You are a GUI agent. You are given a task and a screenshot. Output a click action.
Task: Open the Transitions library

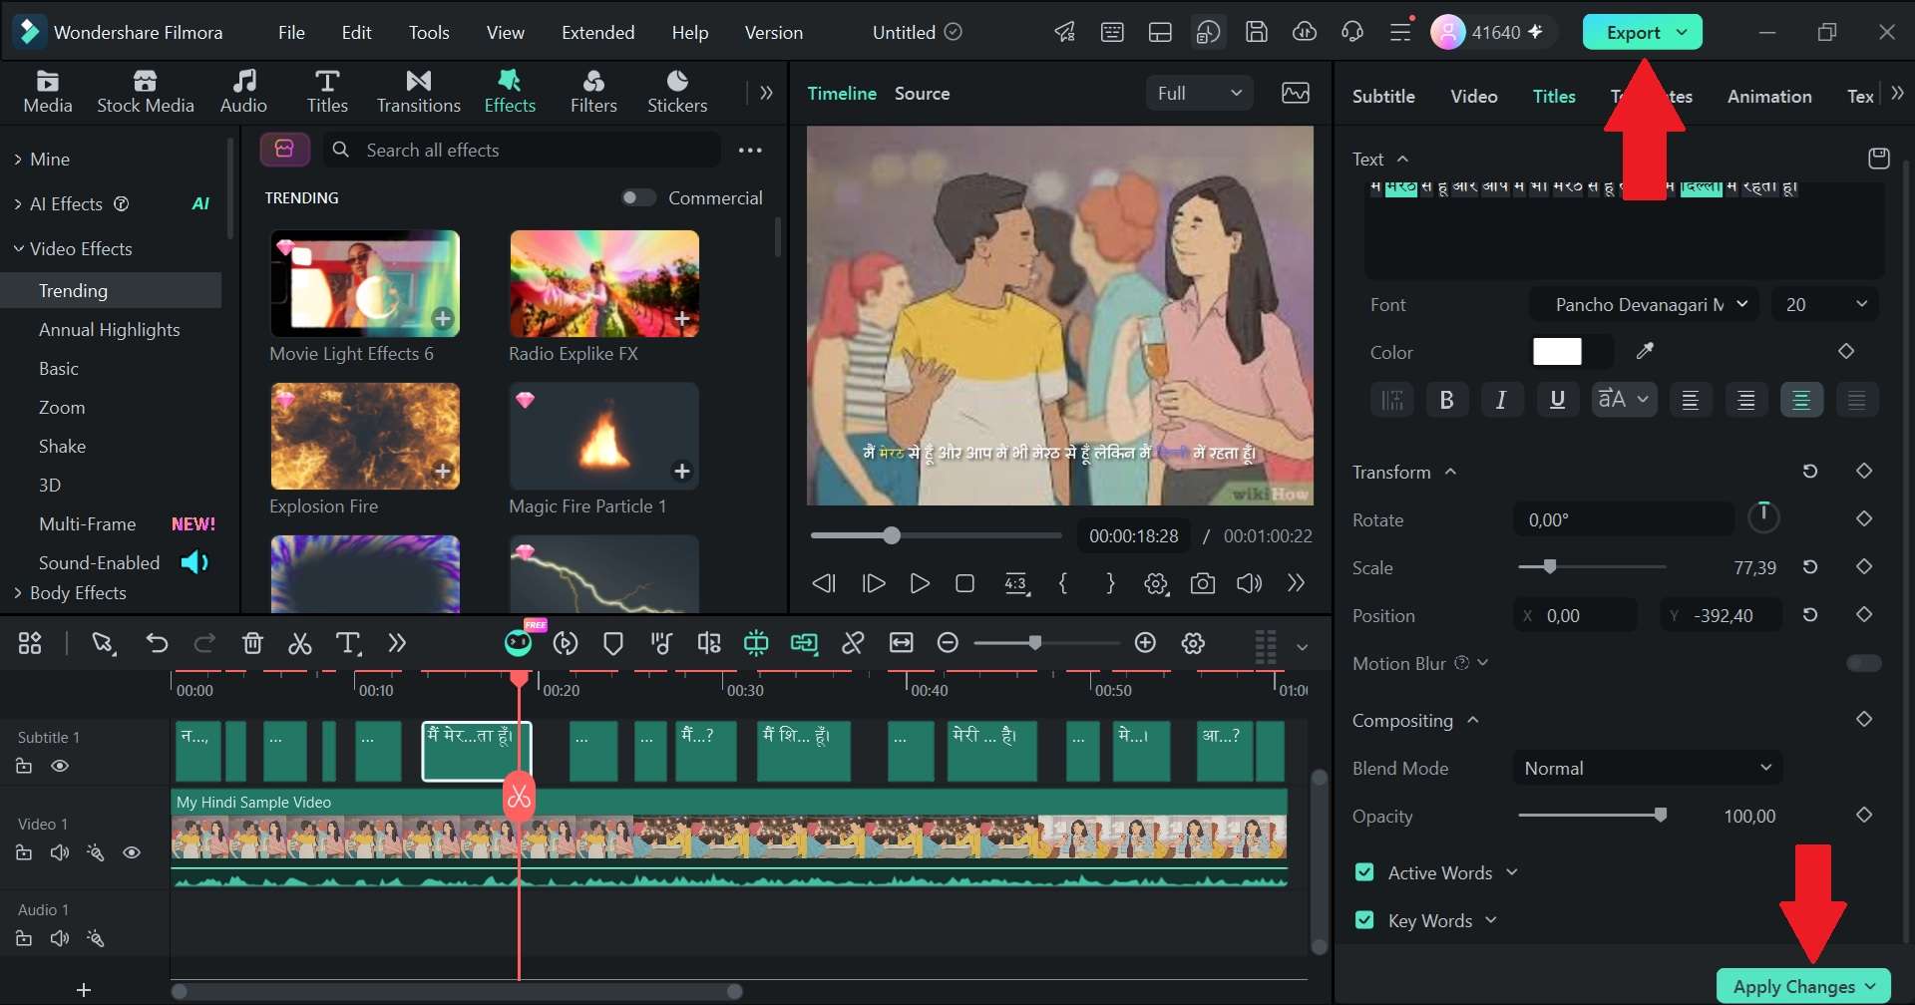pos(419,91)
